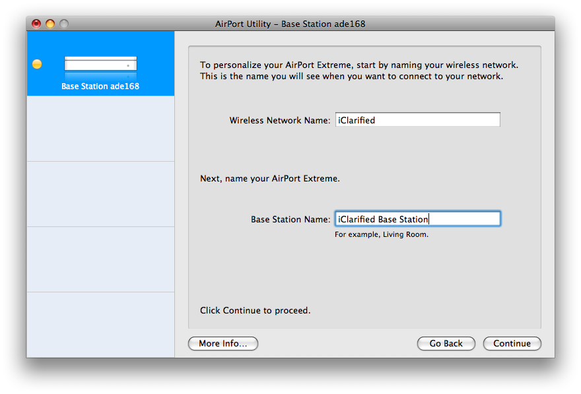Click into the Wireless Network Name field
The height and width of the screenshot is (394, 581).
(x=417, y=120)
